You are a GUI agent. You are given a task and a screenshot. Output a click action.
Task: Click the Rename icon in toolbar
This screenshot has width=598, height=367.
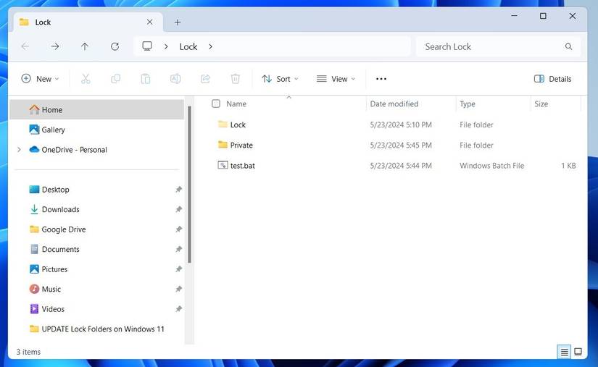tap(175, 79)
